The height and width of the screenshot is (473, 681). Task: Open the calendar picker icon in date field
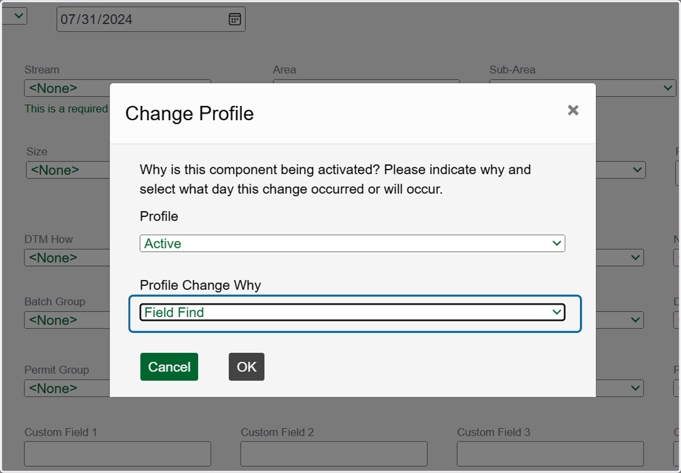pos(234,19)
